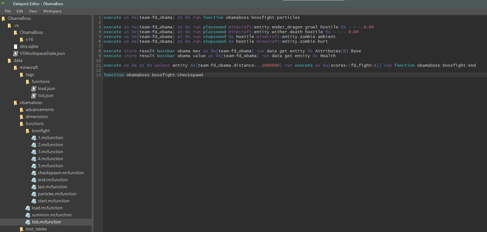Viewport: 487px width, 232px height.
Task: Click the summon.mcfunction file icon
Action: point(28,215)
